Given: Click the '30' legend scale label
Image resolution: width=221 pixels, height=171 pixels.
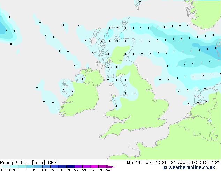Looking at the screenshot, I should click(x=76, y=170).
